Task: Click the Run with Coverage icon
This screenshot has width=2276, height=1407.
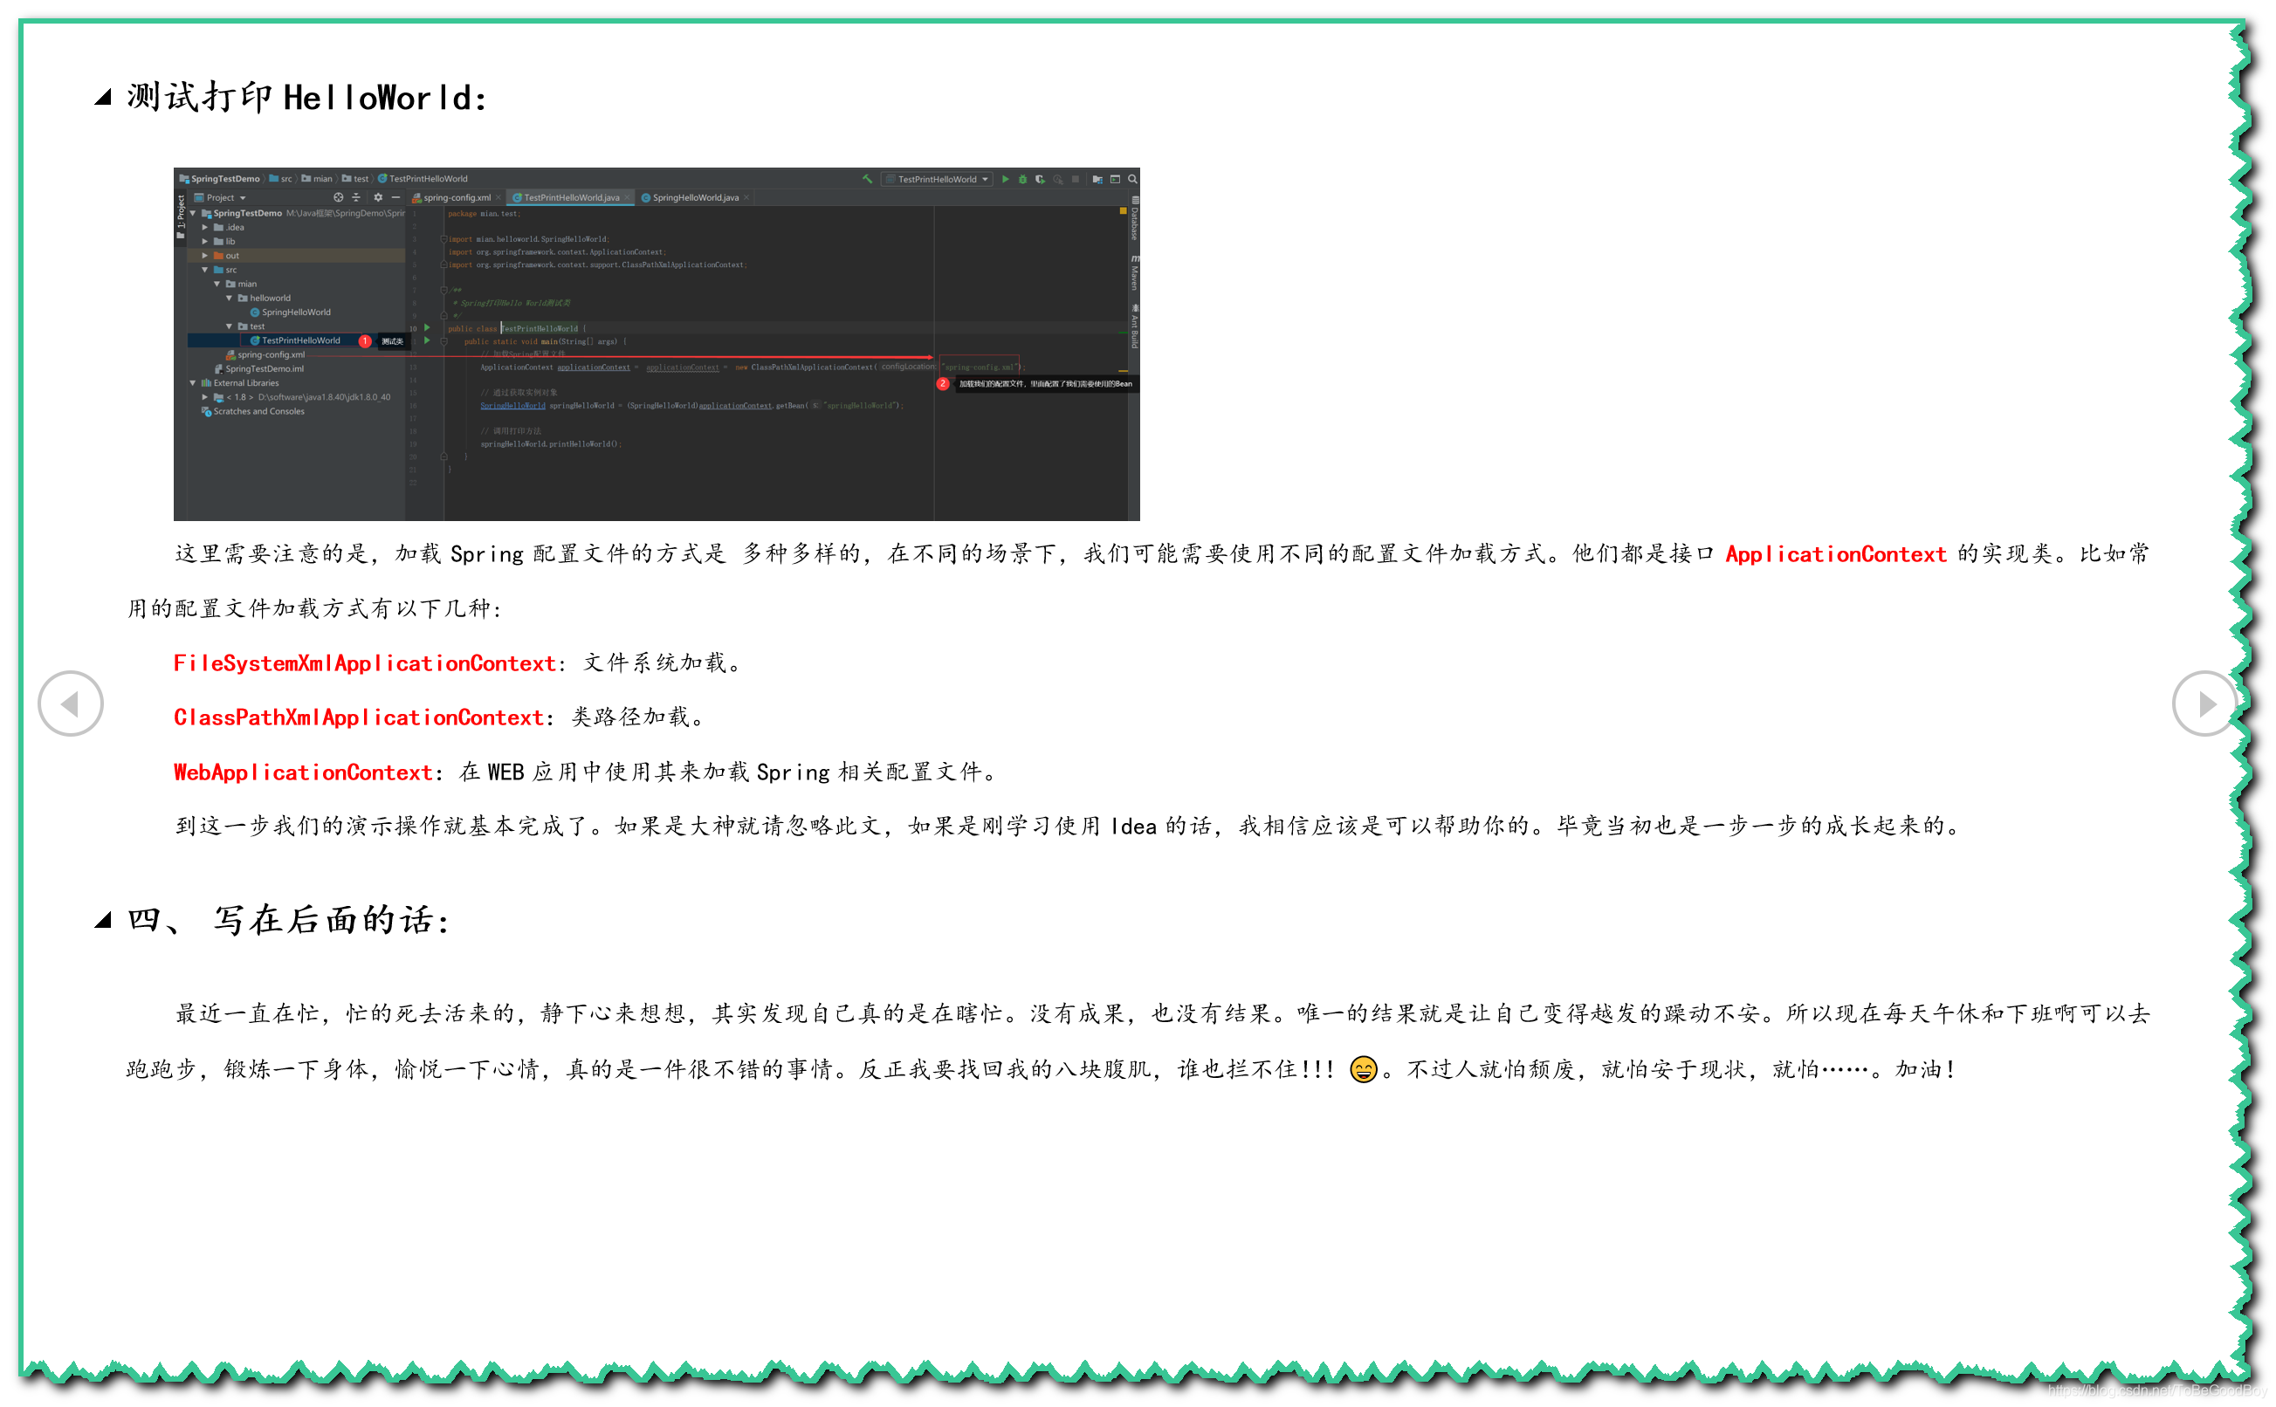Action: tap(1041, 179)
